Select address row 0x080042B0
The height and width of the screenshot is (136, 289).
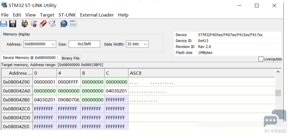tap(17, 100)
